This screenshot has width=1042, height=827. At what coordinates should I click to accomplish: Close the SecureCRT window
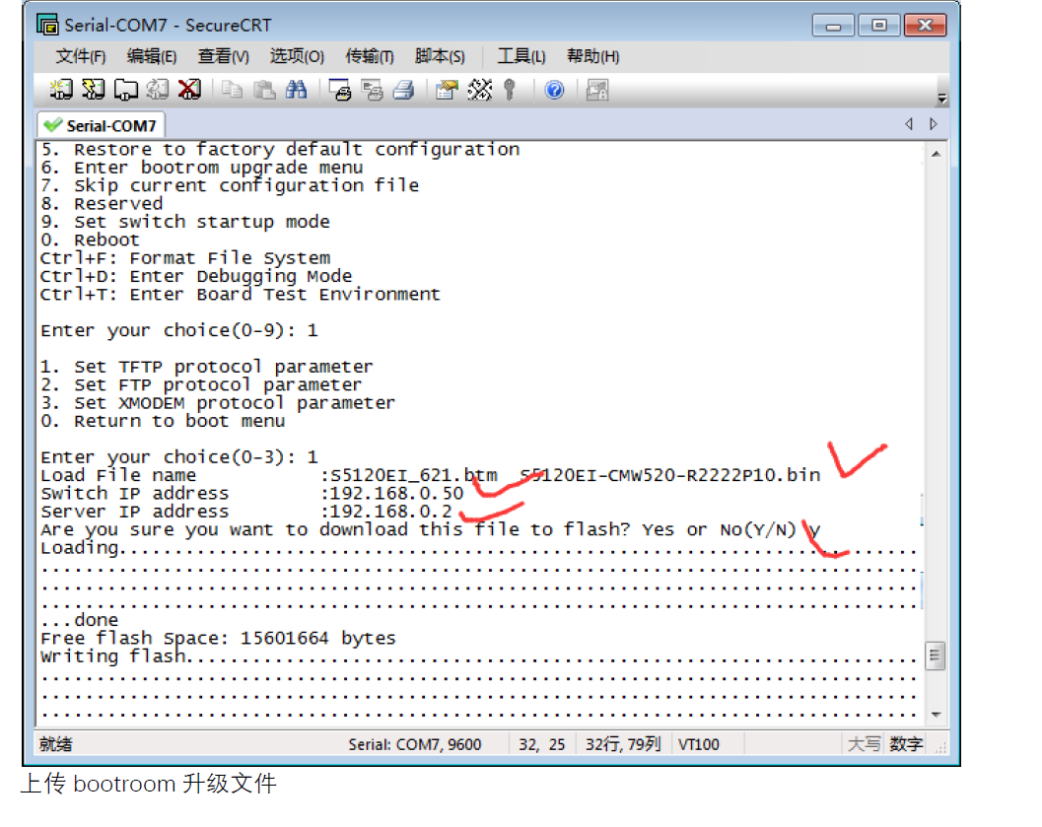tap(925, 26)
